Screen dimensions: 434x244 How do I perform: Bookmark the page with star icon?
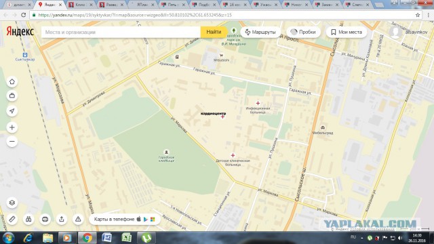[x=418, y=15]
